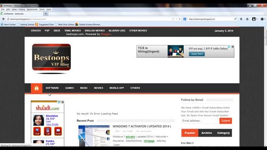
Task: Open the Iron Man 3 popular post
Action: click(187, 143)
